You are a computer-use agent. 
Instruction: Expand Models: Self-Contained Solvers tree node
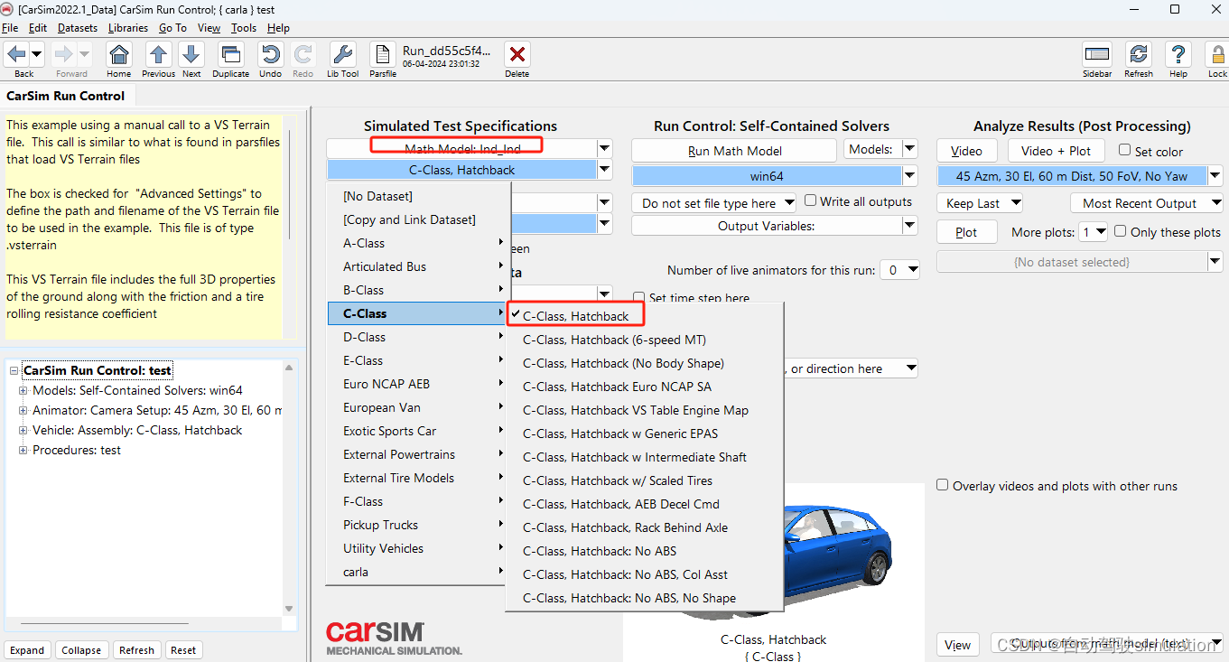23,391
